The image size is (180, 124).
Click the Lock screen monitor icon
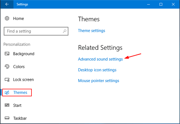click(7, 80)
